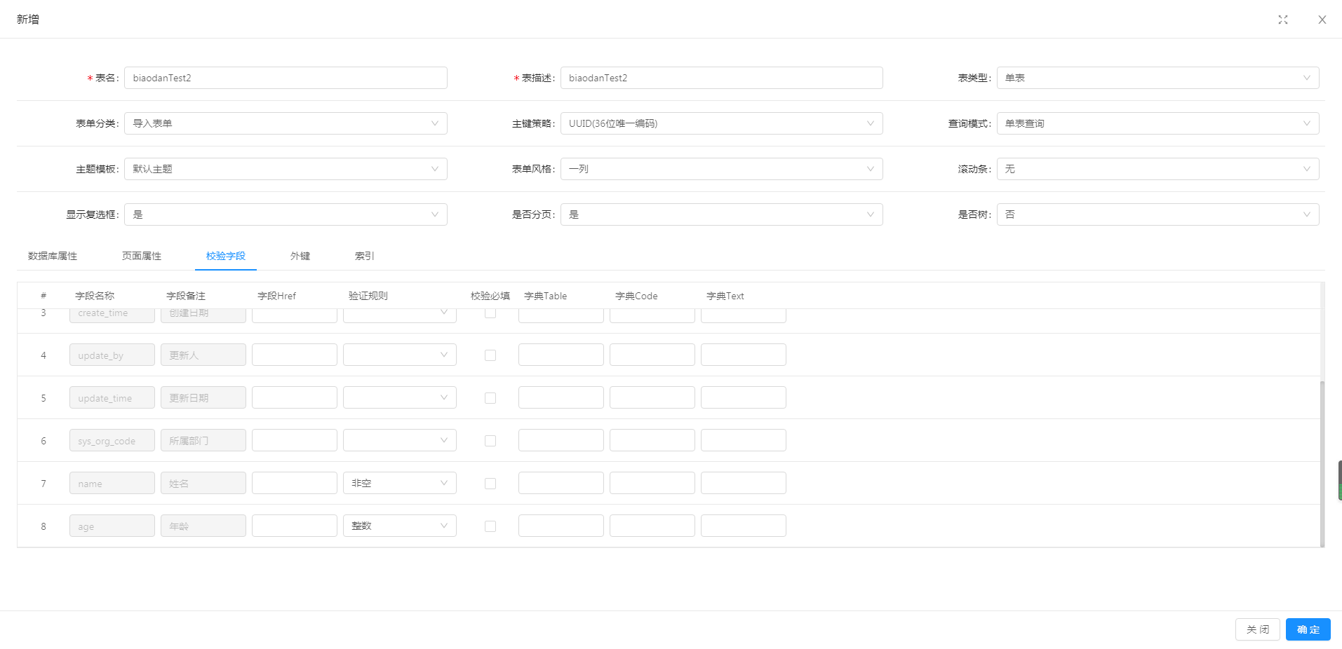Image resolution: width=1342 pixels, height=649 pixels.
Task: Check 校验必填 for sys_org_code row
Action: tap(490, 441)
